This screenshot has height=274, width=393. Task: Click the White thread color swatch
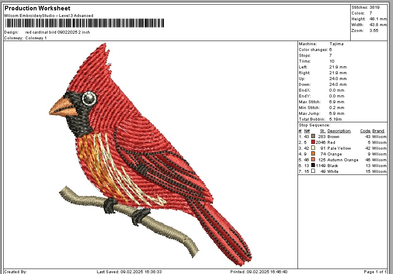(313, 171)
